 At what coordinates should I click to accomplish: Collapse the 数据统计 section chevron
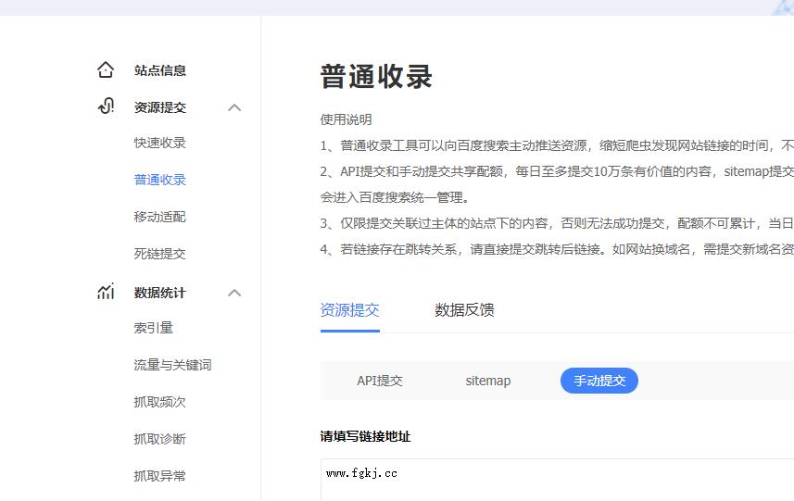click(x=234, y=293)
